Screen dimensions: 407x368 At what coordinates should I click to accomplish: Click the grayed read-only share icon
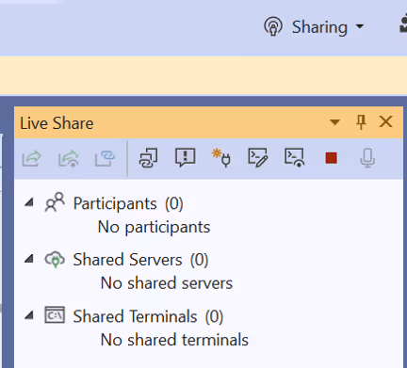[x=69, y=158]
